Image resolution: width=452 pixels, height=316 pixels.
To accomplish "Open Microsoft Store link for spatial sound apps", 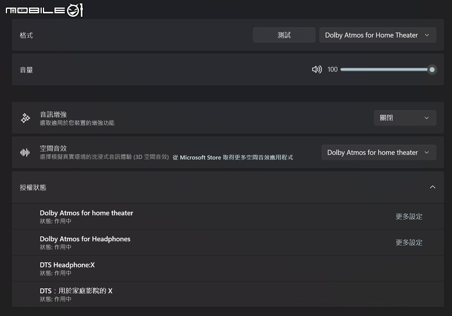I will 233,157.
